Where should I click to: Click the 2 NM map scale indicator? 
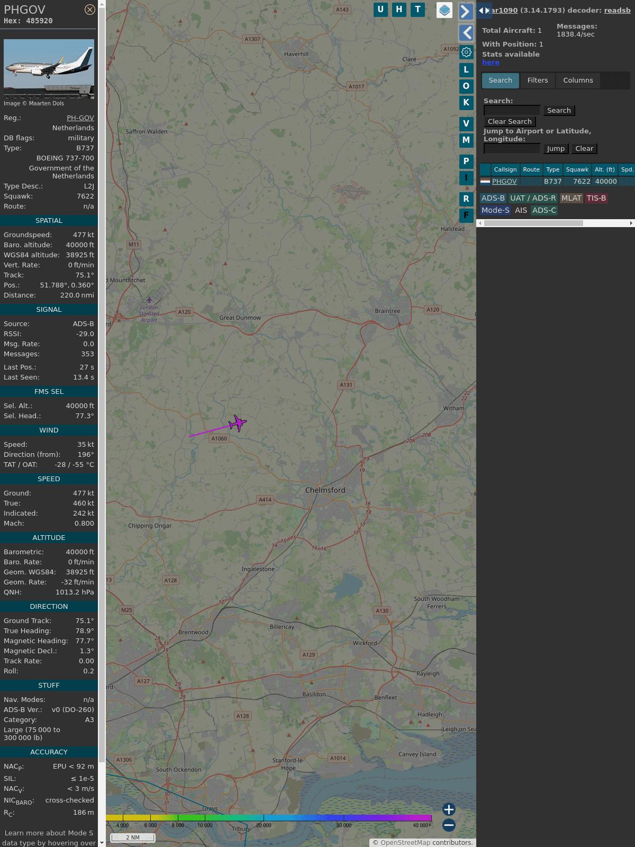(133, 837)
